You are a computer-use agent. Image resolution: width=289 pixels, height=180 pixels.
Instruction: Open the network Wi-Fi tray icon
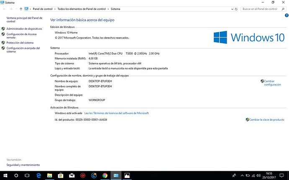click(253, 175)
